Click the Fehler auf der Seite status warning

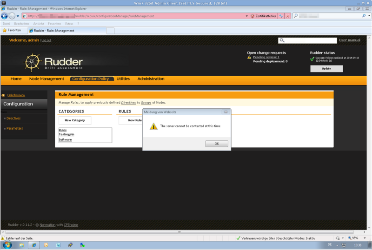(x=17, y=238)
